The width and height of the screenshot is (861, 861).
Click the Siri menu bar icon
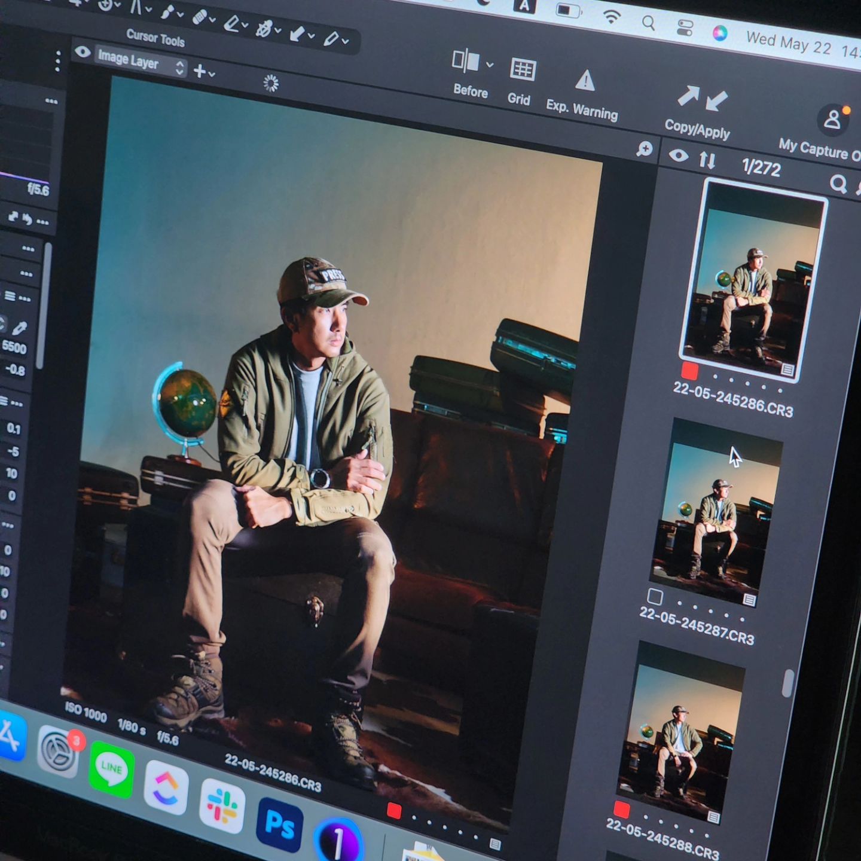point(720,32)
